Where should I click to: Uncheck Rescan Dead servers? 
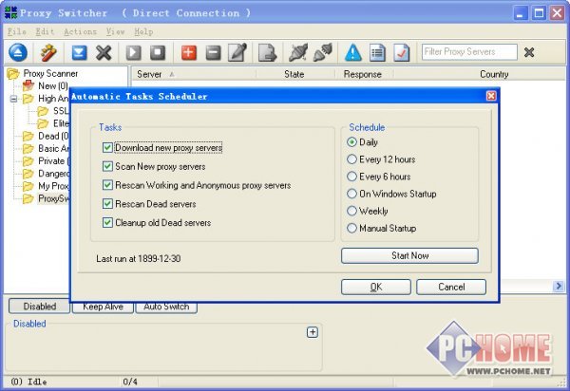click(107, 204)
